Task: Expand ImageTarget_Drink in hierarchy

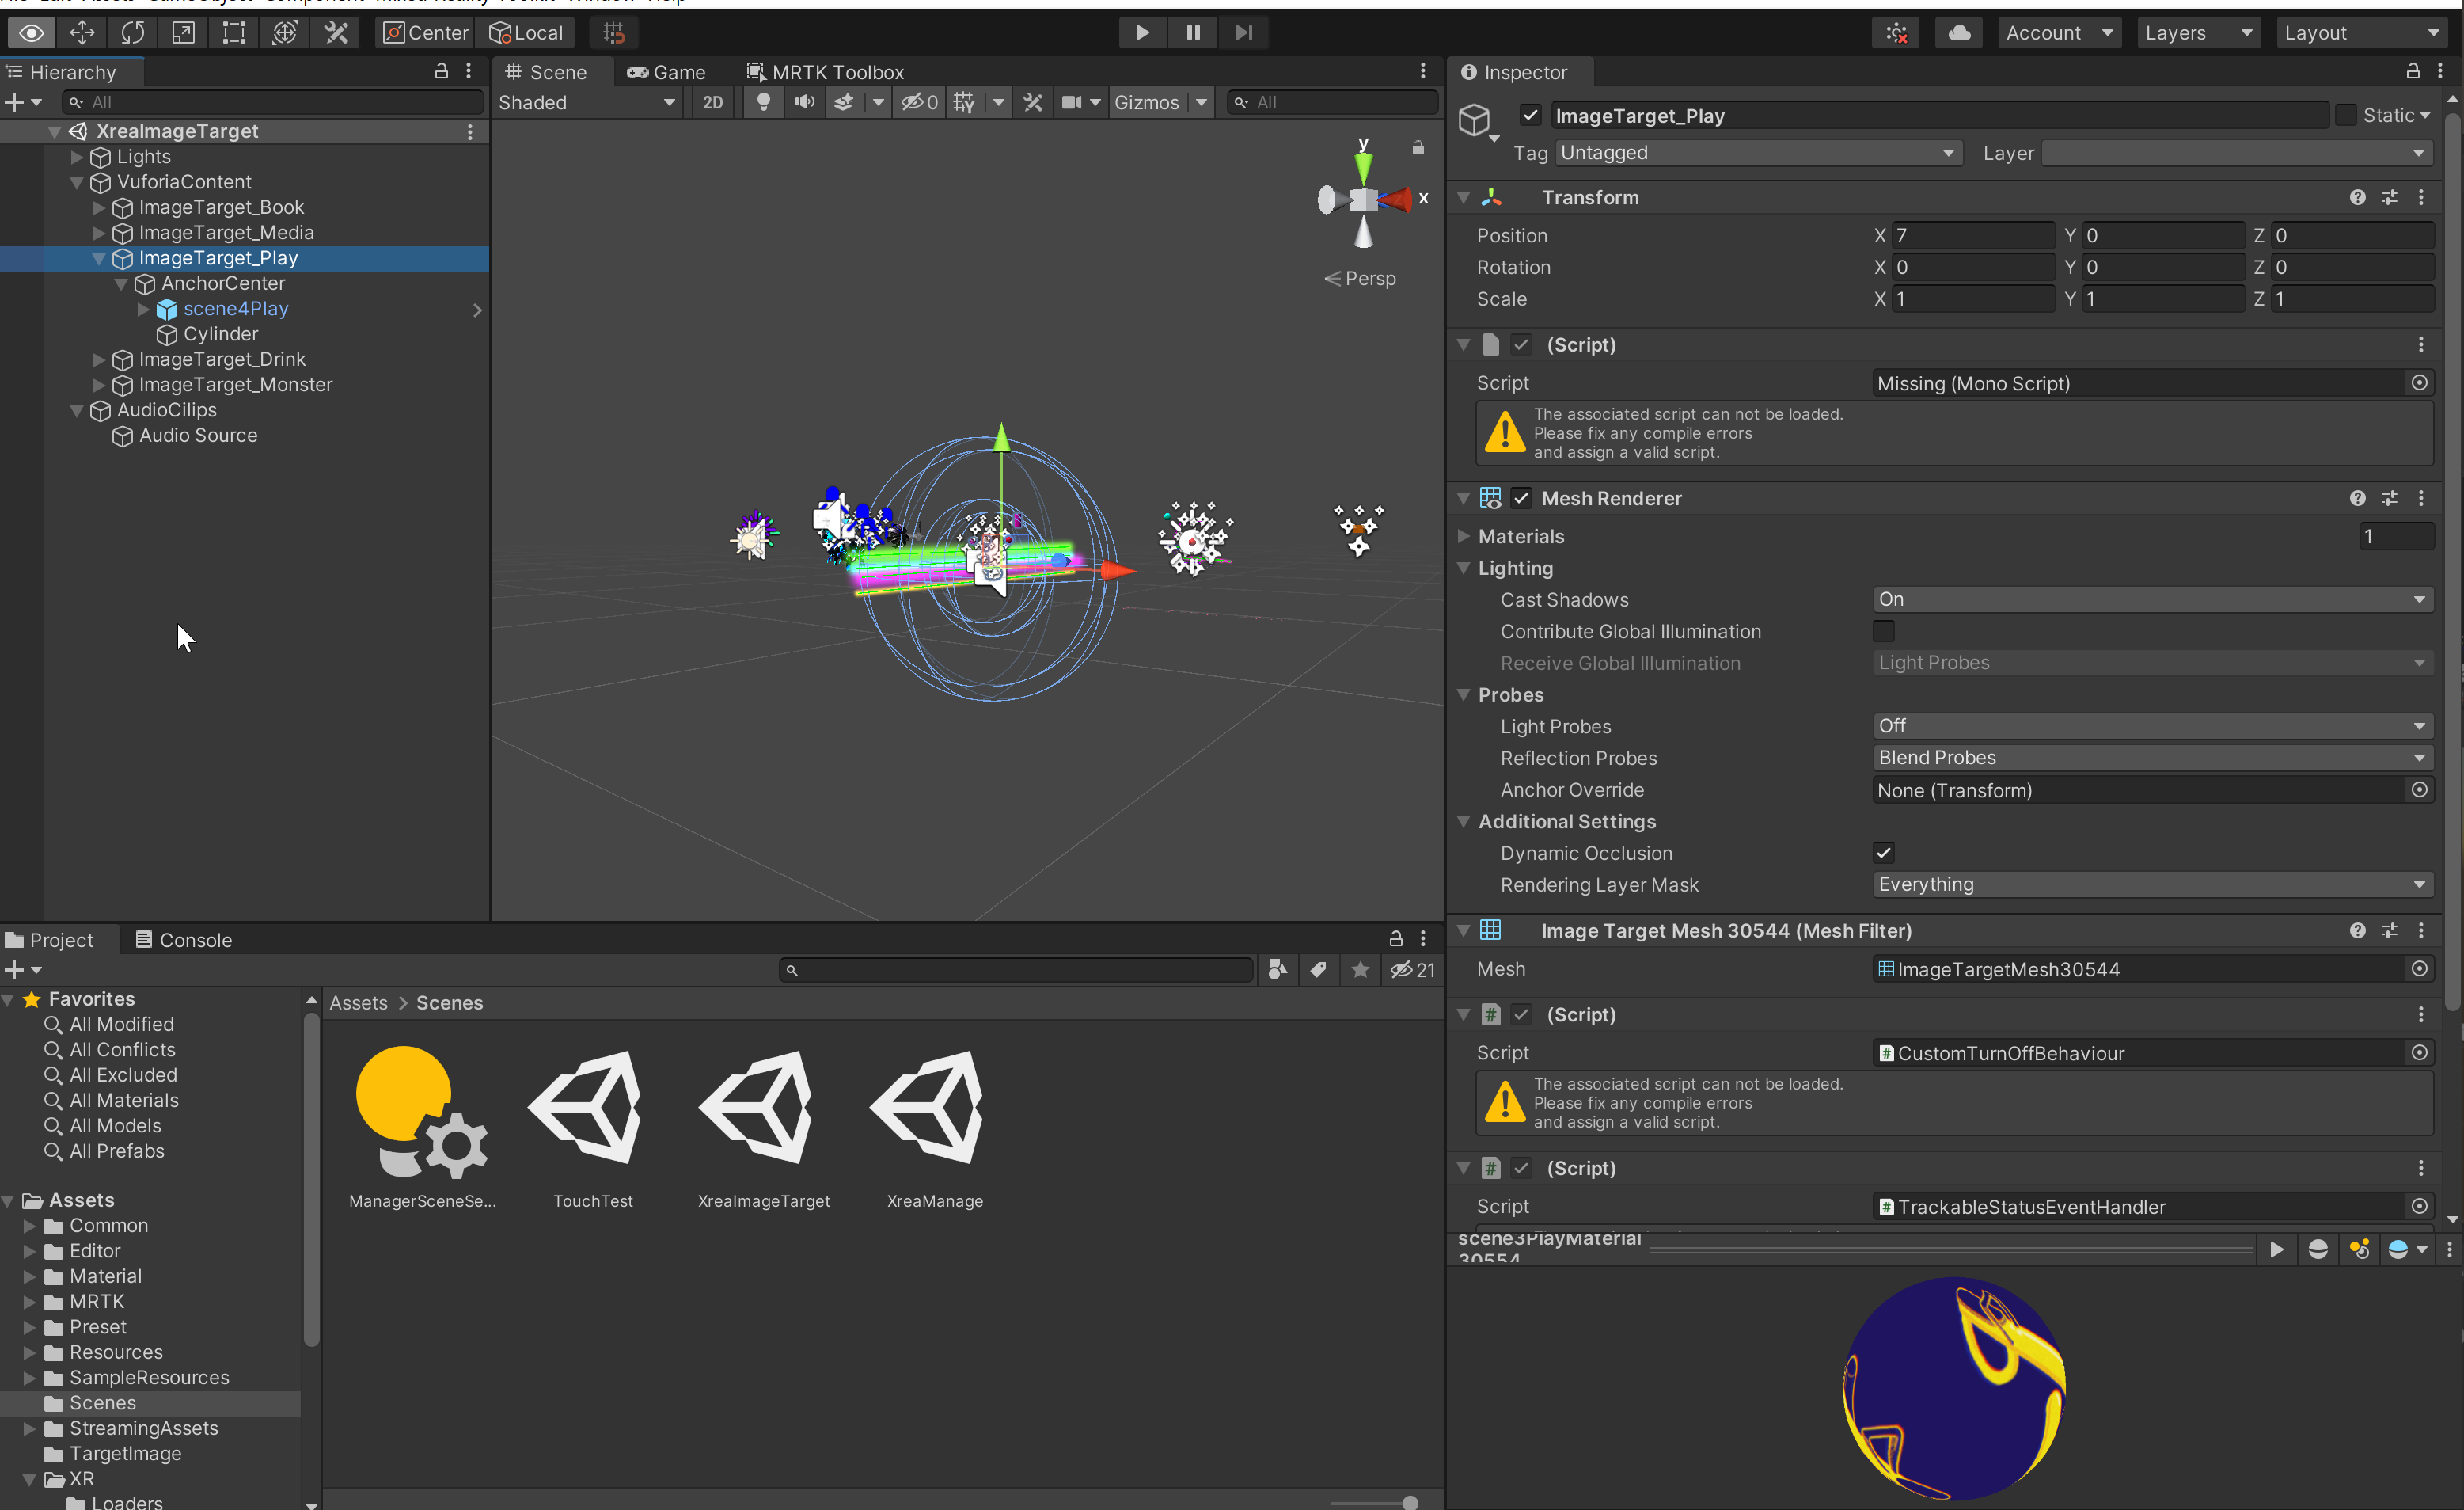Action: 99,359
